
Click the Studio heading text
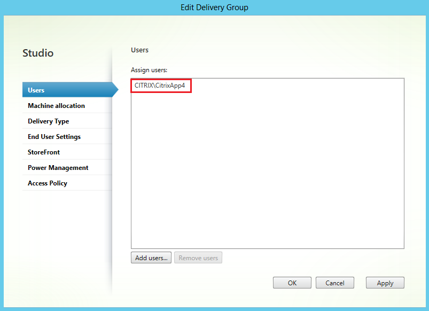pos(38,53)
